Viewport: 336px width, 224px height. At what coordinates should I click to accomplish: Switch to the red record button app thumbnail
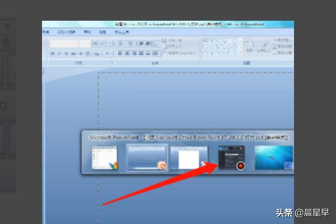231,158
